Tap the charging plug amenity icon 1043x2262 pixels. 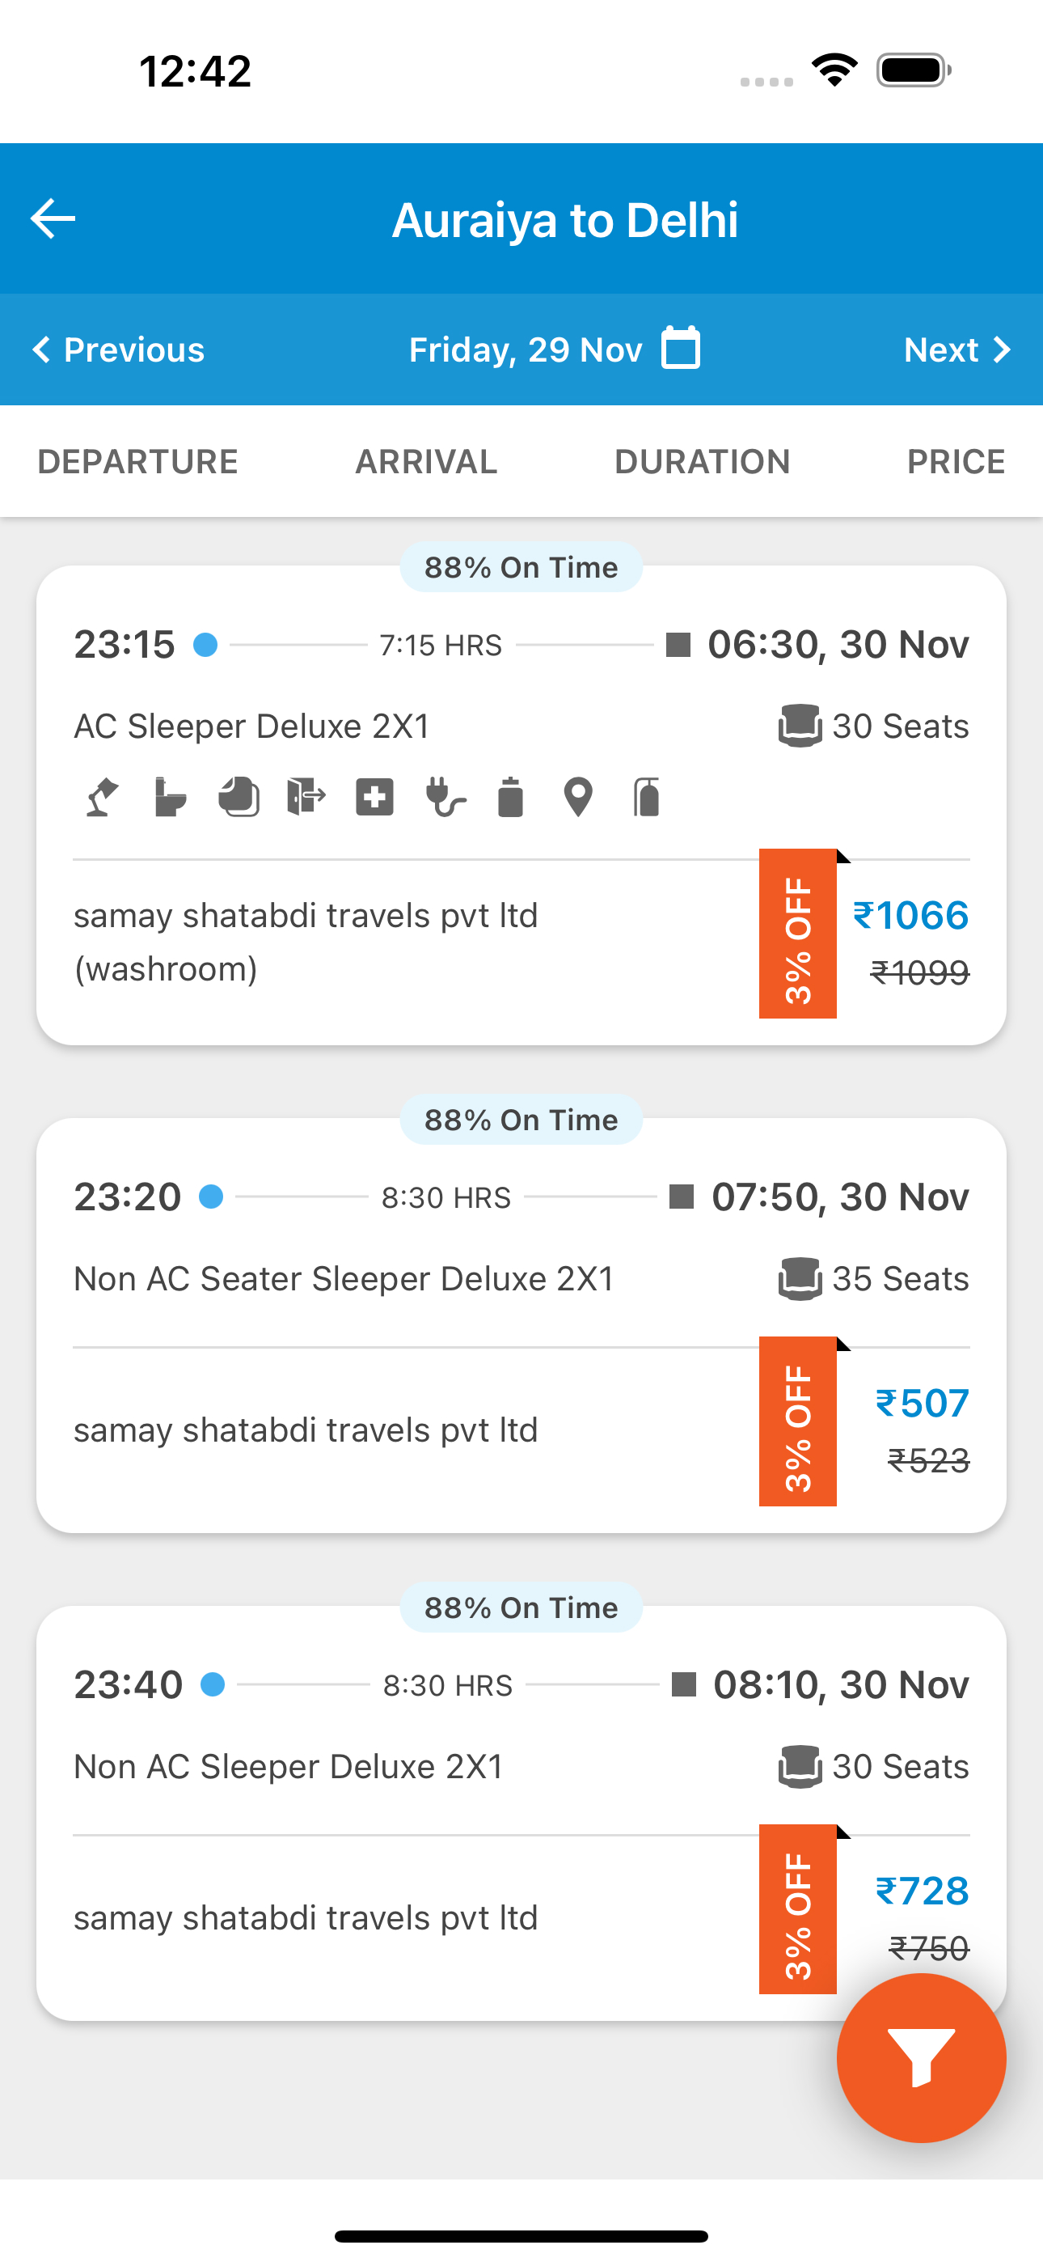tap(444, 798)
